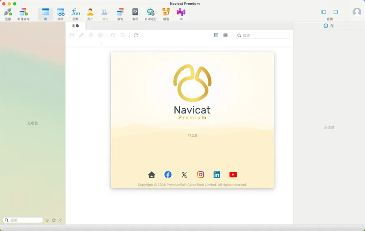Screen dimensions: 365x231
Task: Open the filter options in left sidebar
Action: click(x=47, y=220)
